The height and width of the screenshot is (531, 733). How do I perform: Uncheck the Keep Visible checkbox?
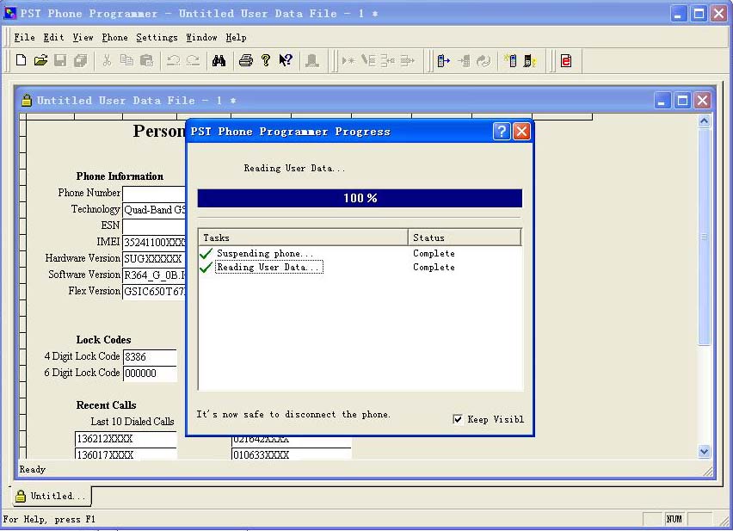(458, 419)
